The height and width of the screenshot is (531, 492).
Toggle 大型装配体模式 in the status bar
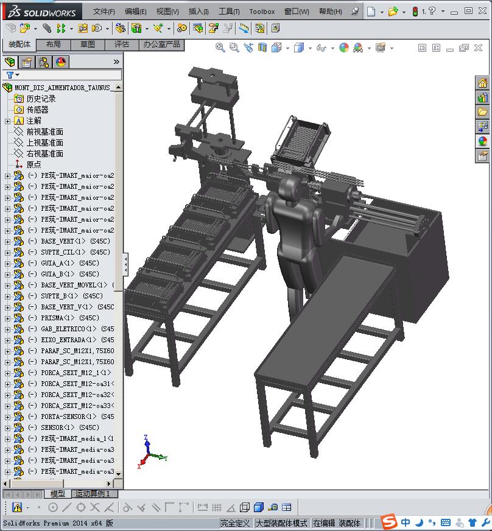[281, 523]
